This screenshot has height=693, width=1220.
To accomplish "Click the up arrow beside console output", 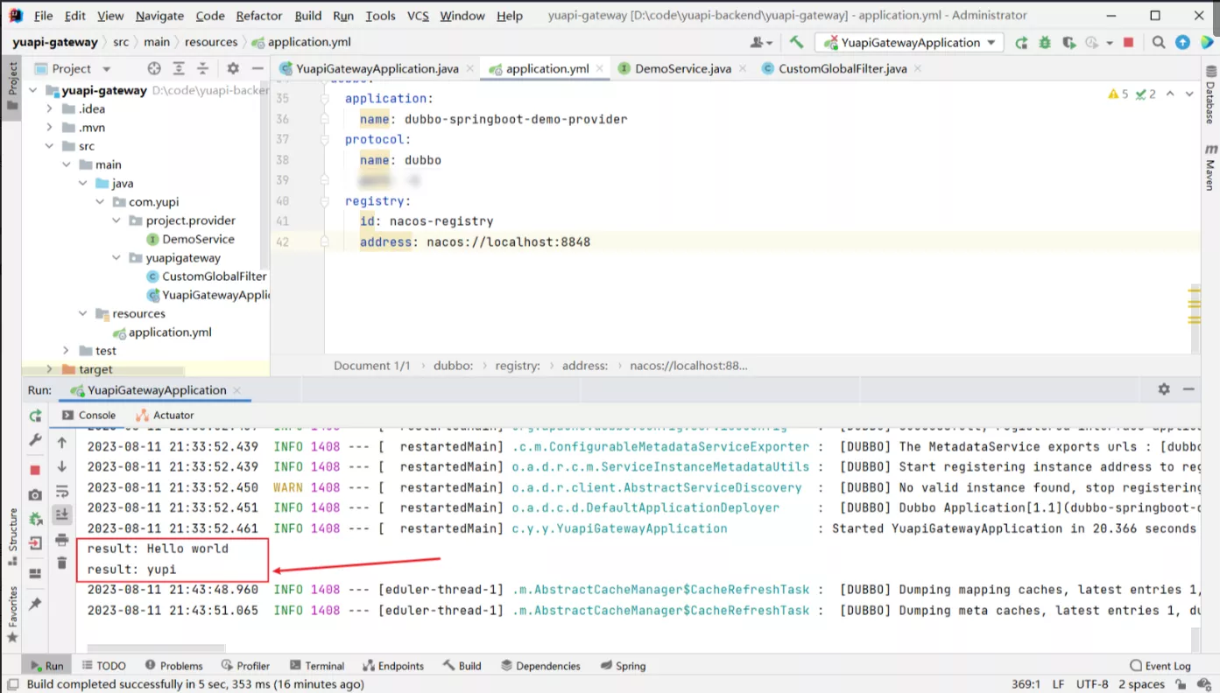I will click(x=61, y=443).
